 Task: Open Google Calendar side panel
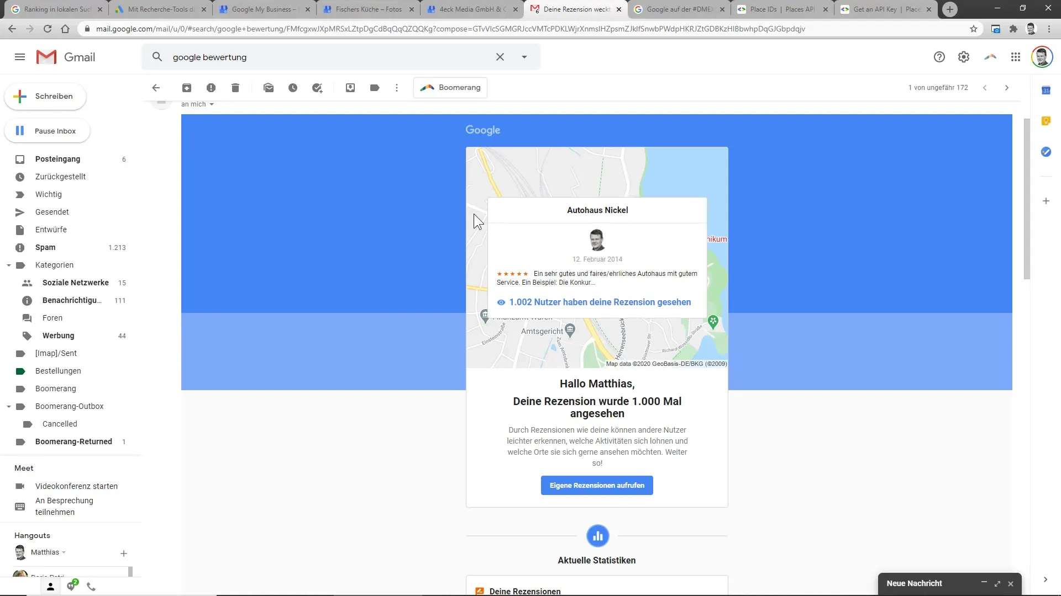[x=1046, y=91]
